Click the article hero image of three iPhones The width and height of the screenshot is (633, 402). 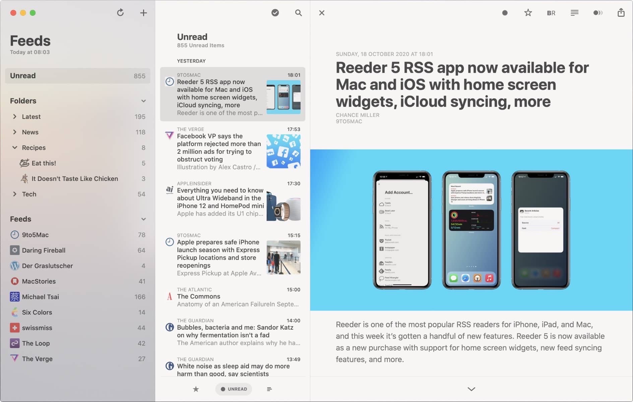coord(471,230)
